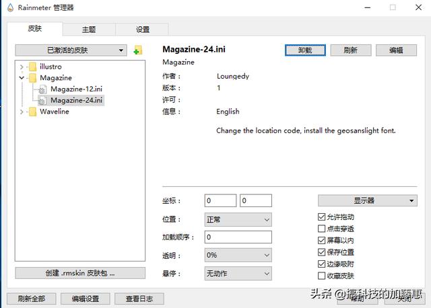This screenshot has width=431, height=308.
Task: Switch to the 设置 tab
Action: tap(143, 30)
